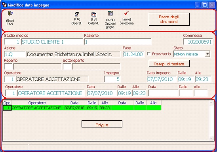Click the teal OPERATORE ACCETTAZIONE detail field

[51, 93]
